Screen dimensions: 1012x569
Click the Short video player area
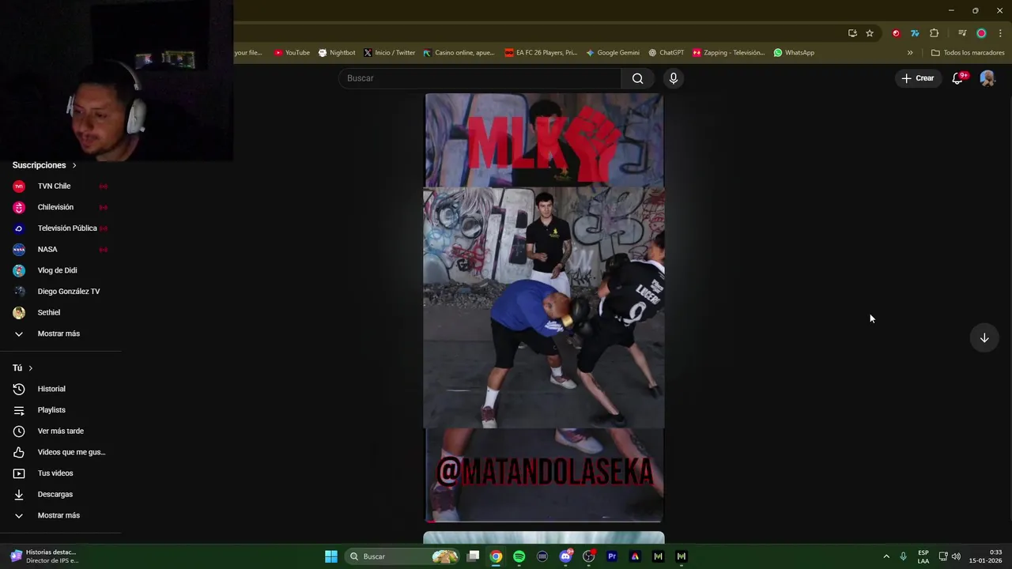(544, 307)
